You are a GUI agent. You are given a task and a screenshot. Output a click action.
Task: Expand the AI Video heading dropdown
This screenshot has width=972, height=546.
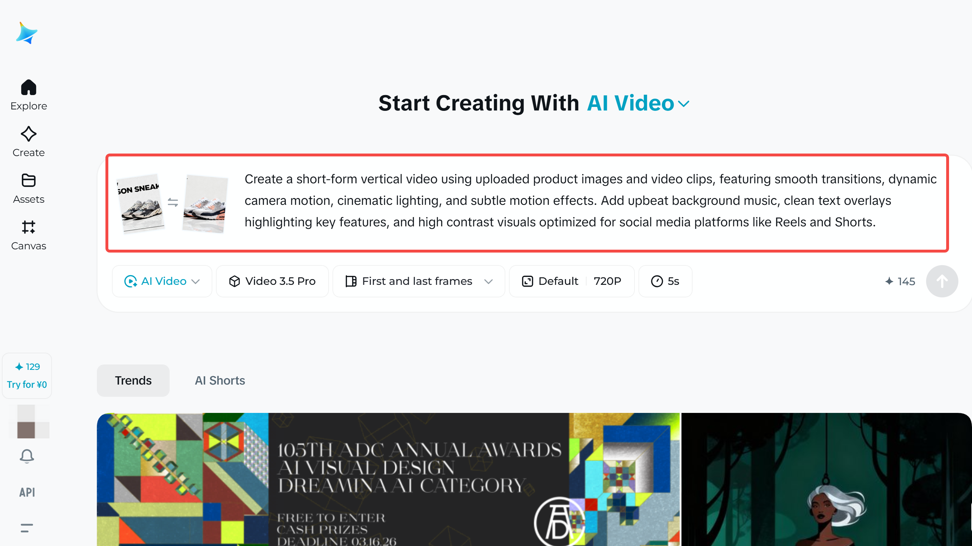[x=683, y=103]
